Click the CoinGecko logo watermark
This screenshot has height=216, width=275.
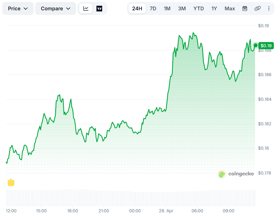[x=236, y=174]
